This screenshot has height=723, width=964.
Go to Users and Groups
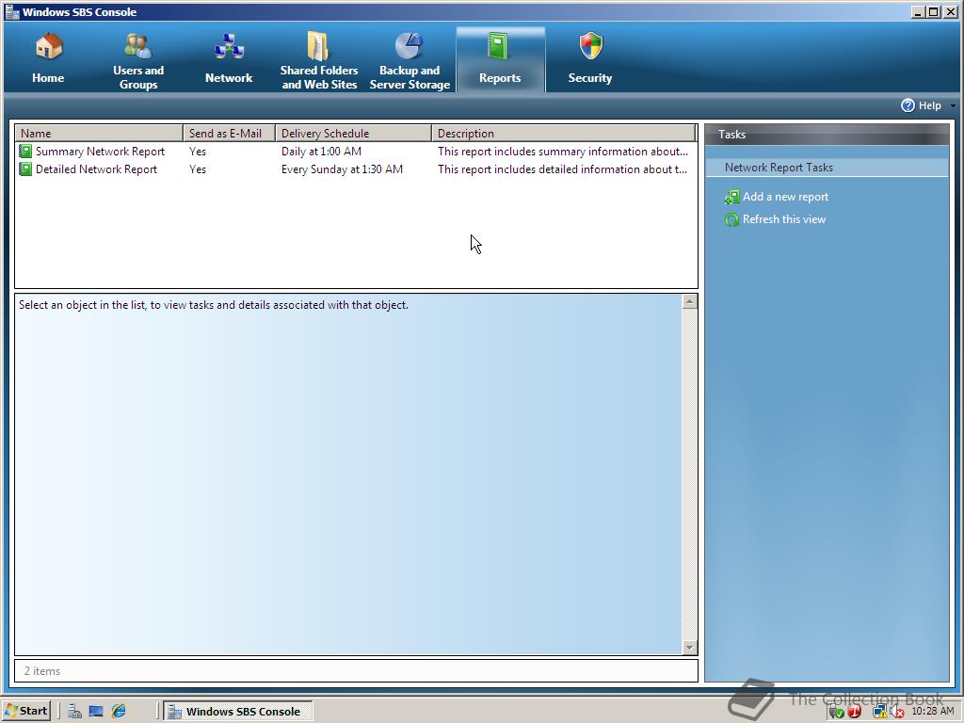click(x=138, y=59)
